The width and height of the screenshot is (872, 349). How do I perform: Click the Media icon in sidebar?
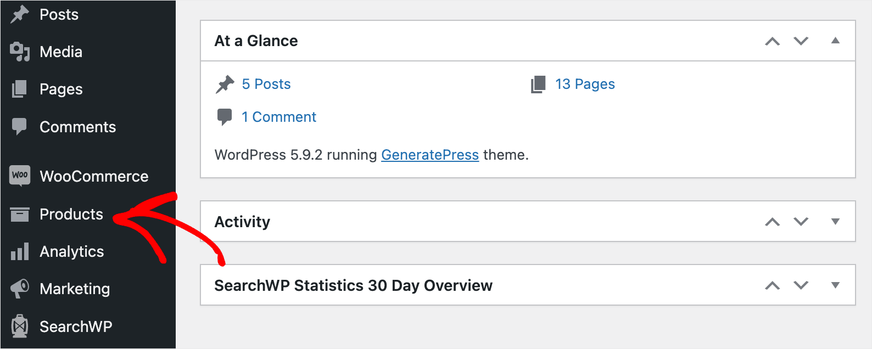point(20,52)
